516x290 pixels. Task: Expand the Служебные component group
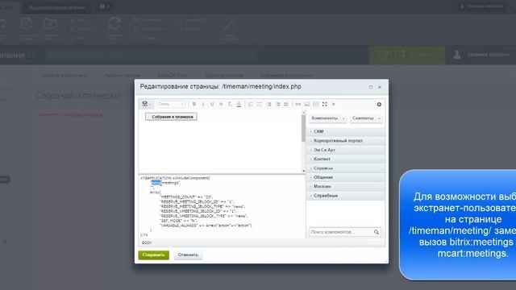tap(346, 196)
